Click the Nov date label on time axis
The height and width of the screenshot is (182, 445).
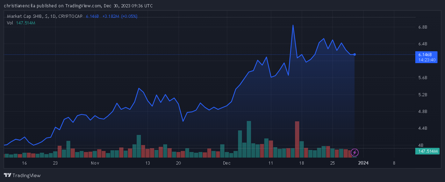95,163
